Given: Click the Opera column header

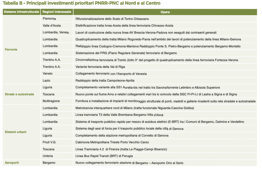Looking at the screenshot, I should click(165, 12).
